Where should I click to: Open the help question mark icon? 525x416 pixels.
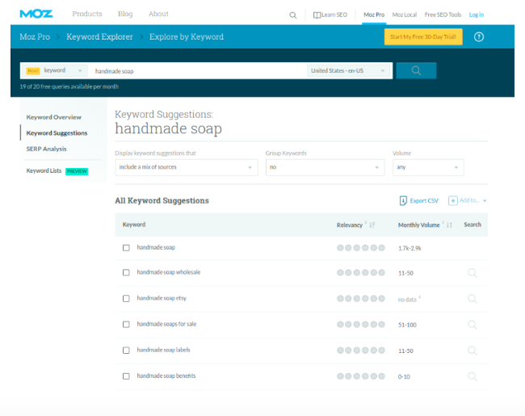[479, 37]
